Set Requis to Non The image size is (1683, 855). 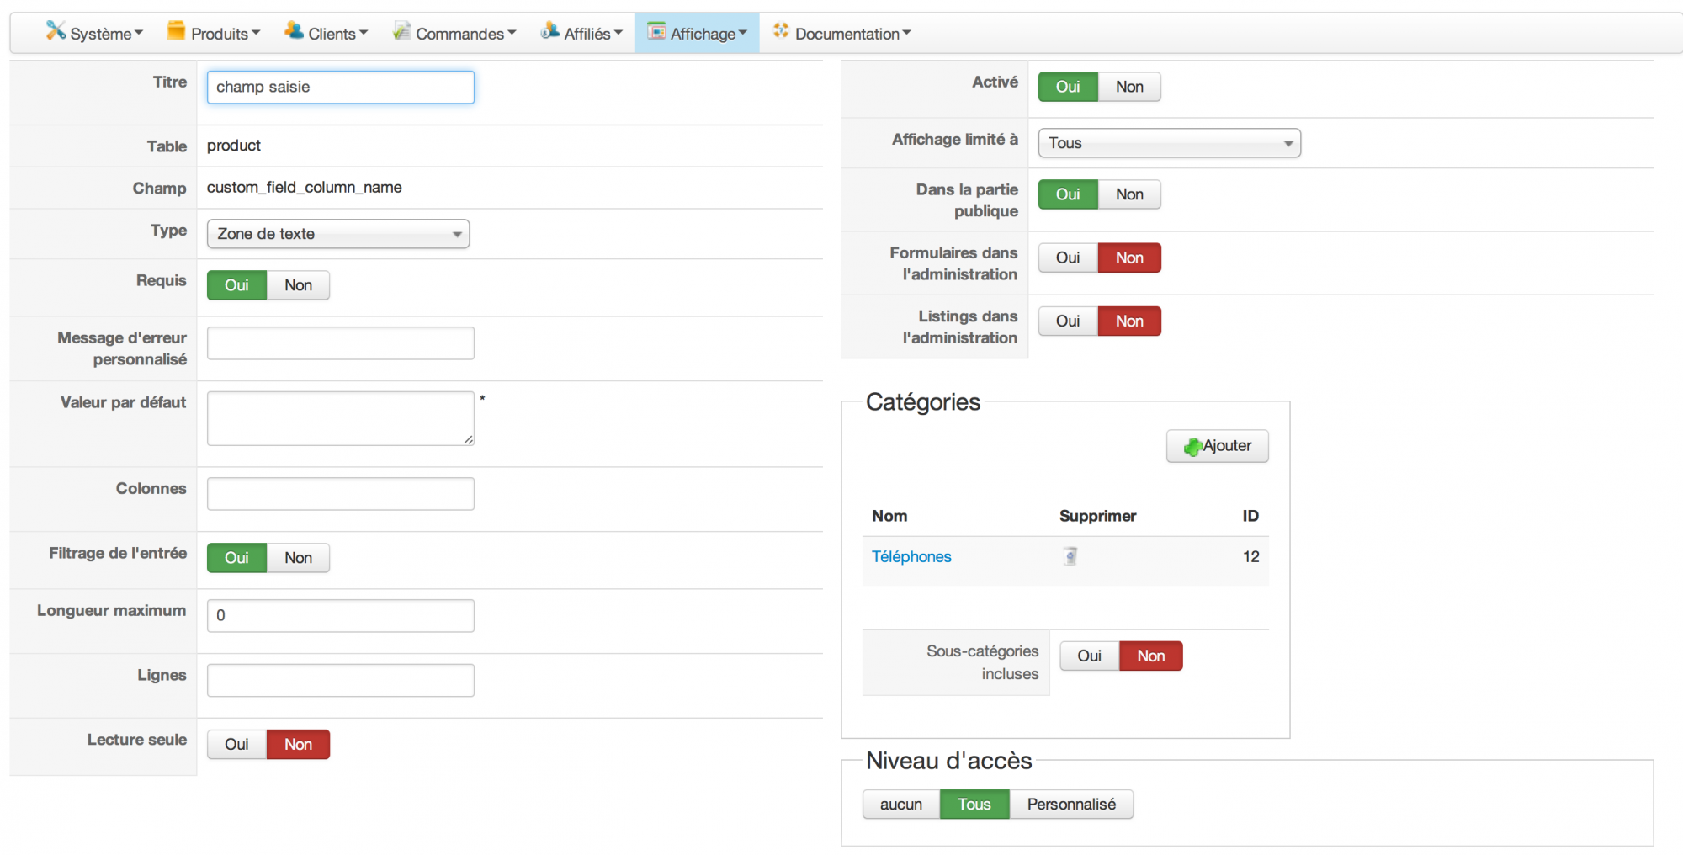[298, 285]
